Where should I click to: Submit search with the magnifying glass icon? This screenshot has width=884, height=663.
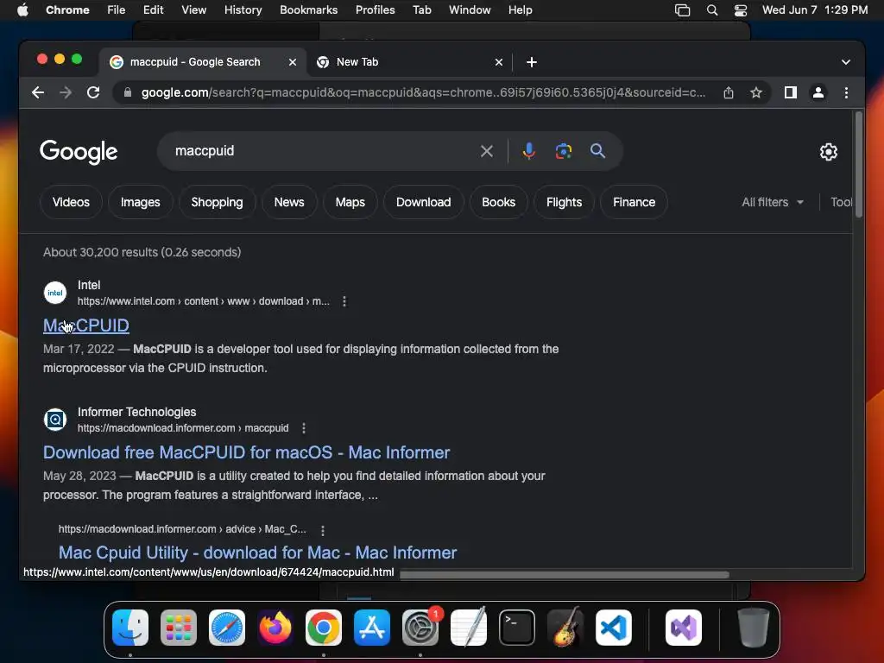pos(597,151)
